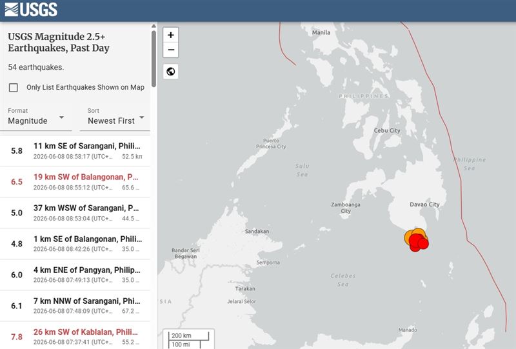Click the 200 km map scale bar

pos(189,336)
